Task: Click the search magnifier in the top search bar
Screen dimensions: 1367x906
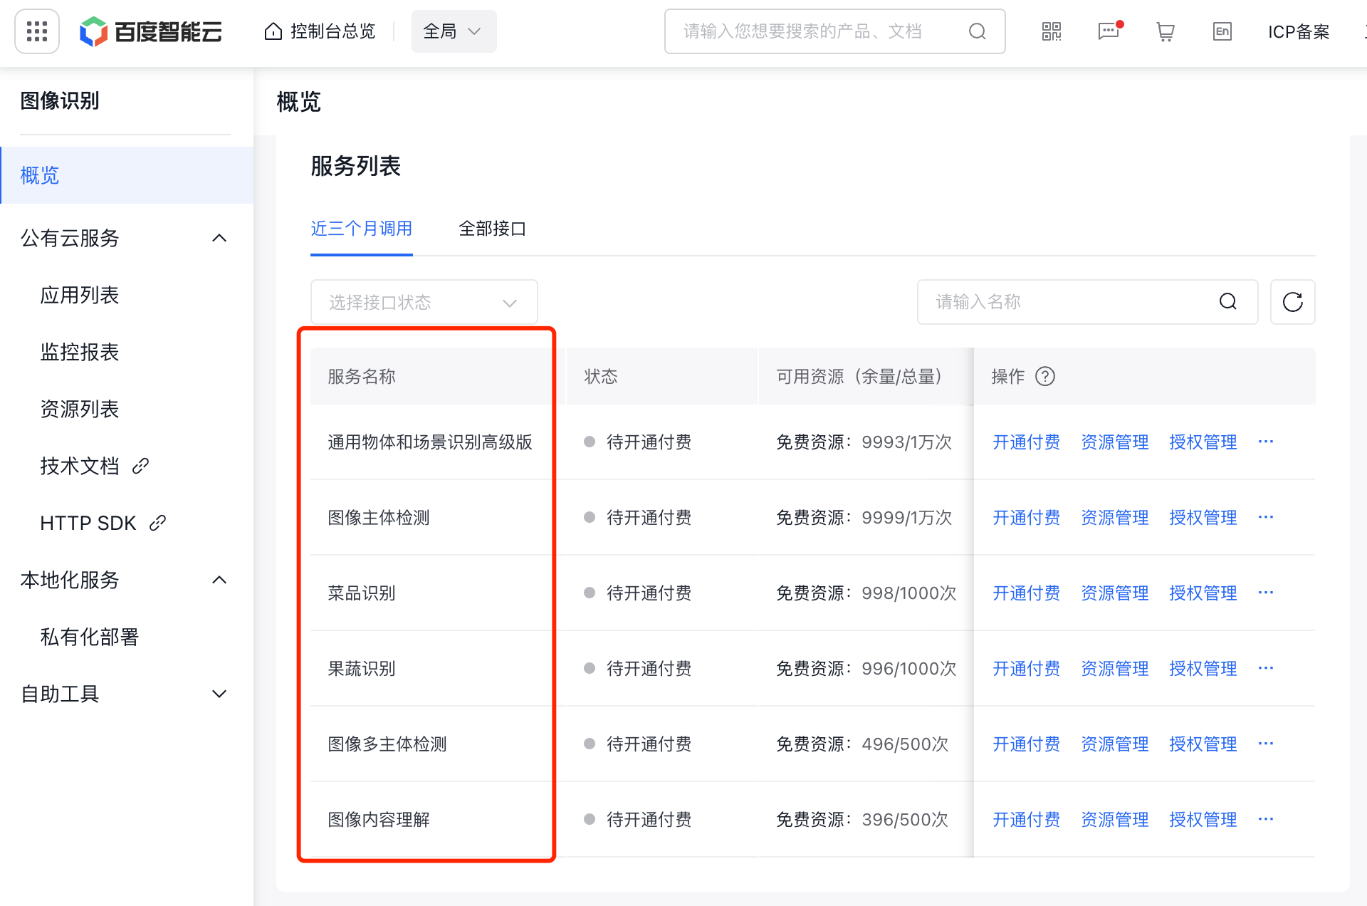Action: coord(978,31)
